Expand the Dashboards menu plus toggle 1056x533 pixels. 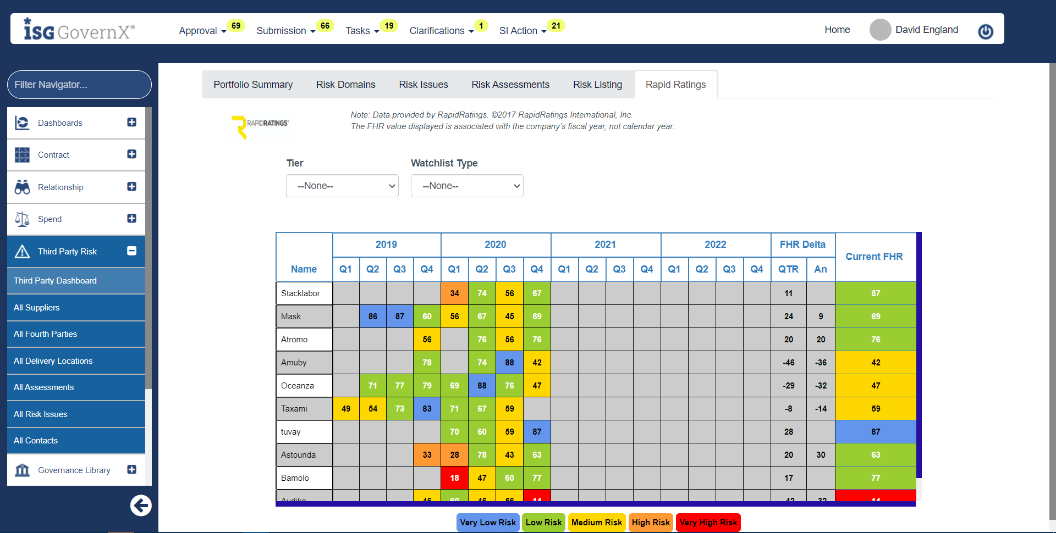pyautogui.click(x=131, y=122)
